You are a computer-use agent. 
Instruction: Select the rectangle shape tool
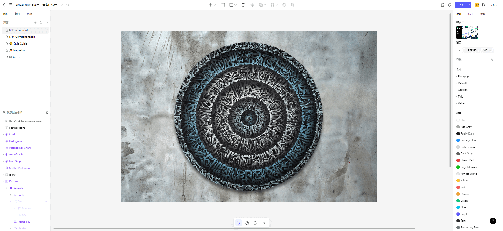pos(231,5)
